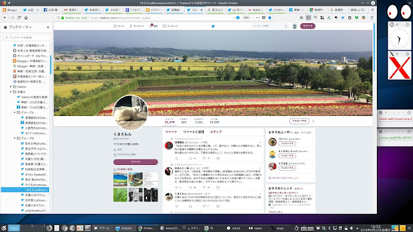Open the ブックマーク sidebar switcher dropdown
This screenshot has height=232, width=413.
pos(17,27)
